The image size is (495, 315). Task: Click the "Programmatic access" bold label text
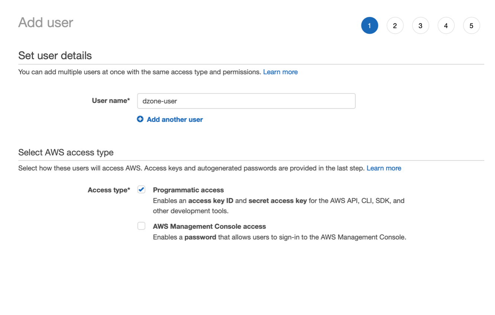click(188, 190)
